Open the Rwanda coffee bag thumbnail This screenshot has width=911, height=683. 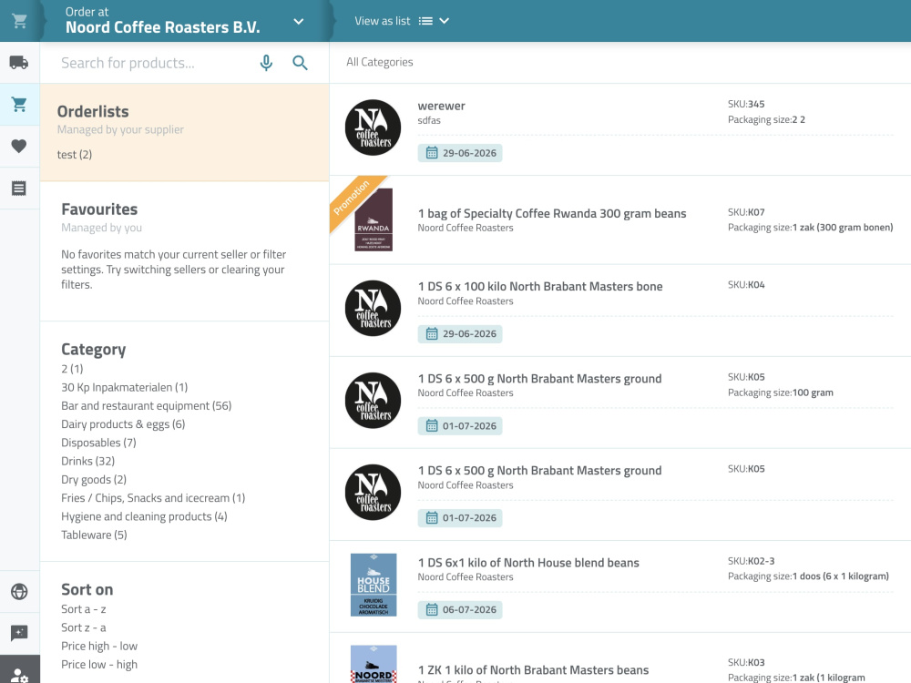point(373,219)
